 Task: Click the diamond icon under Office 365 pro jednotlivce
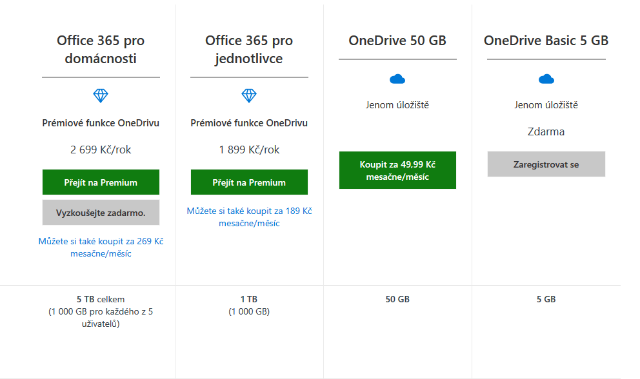tap(249, 95)
